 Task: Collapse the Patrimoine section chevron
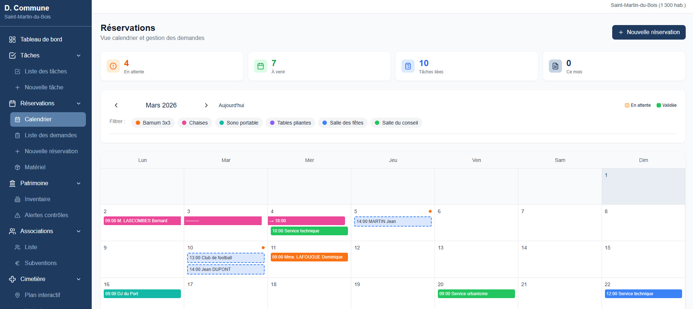coord(79,183)
